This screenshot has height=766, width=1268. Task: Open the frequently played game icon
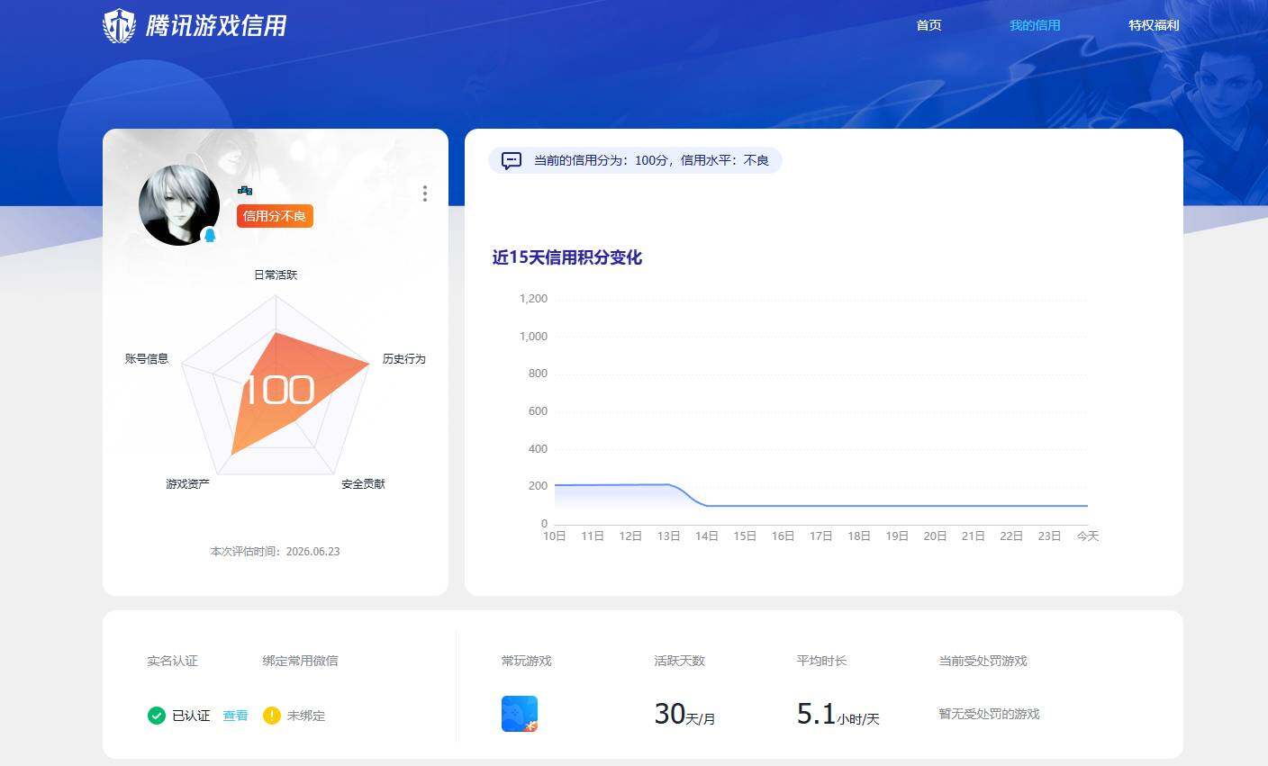pyautogui.click(x=520, y=714)
